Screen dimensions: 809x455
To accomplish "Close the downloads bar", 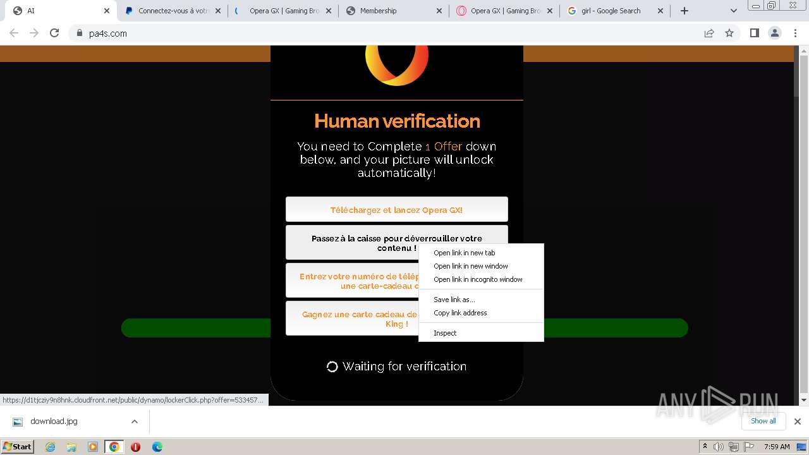I will coord(797,422).
